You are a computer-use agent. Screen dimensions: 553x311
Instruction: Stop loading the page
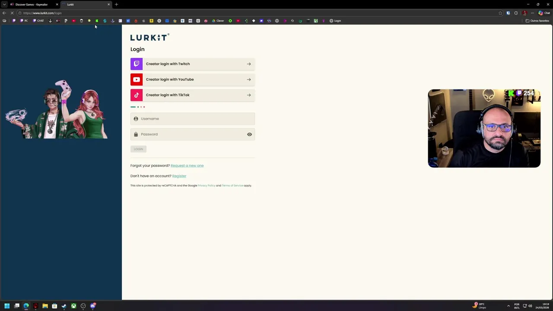click(12, 13)
